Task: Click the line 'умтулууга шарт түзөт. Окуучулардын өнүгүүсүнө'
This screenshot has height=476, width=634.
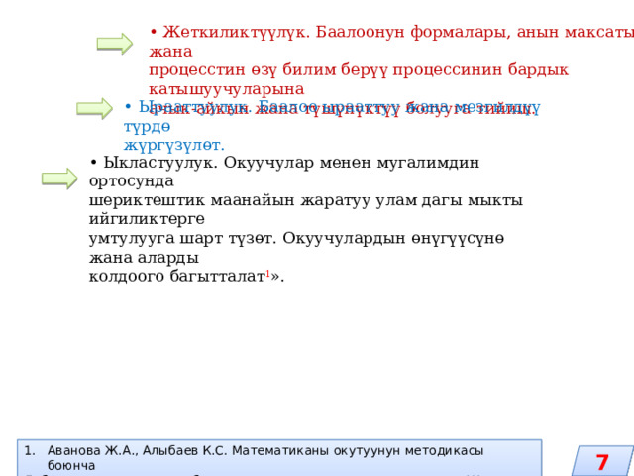Action: click(296, 238)
